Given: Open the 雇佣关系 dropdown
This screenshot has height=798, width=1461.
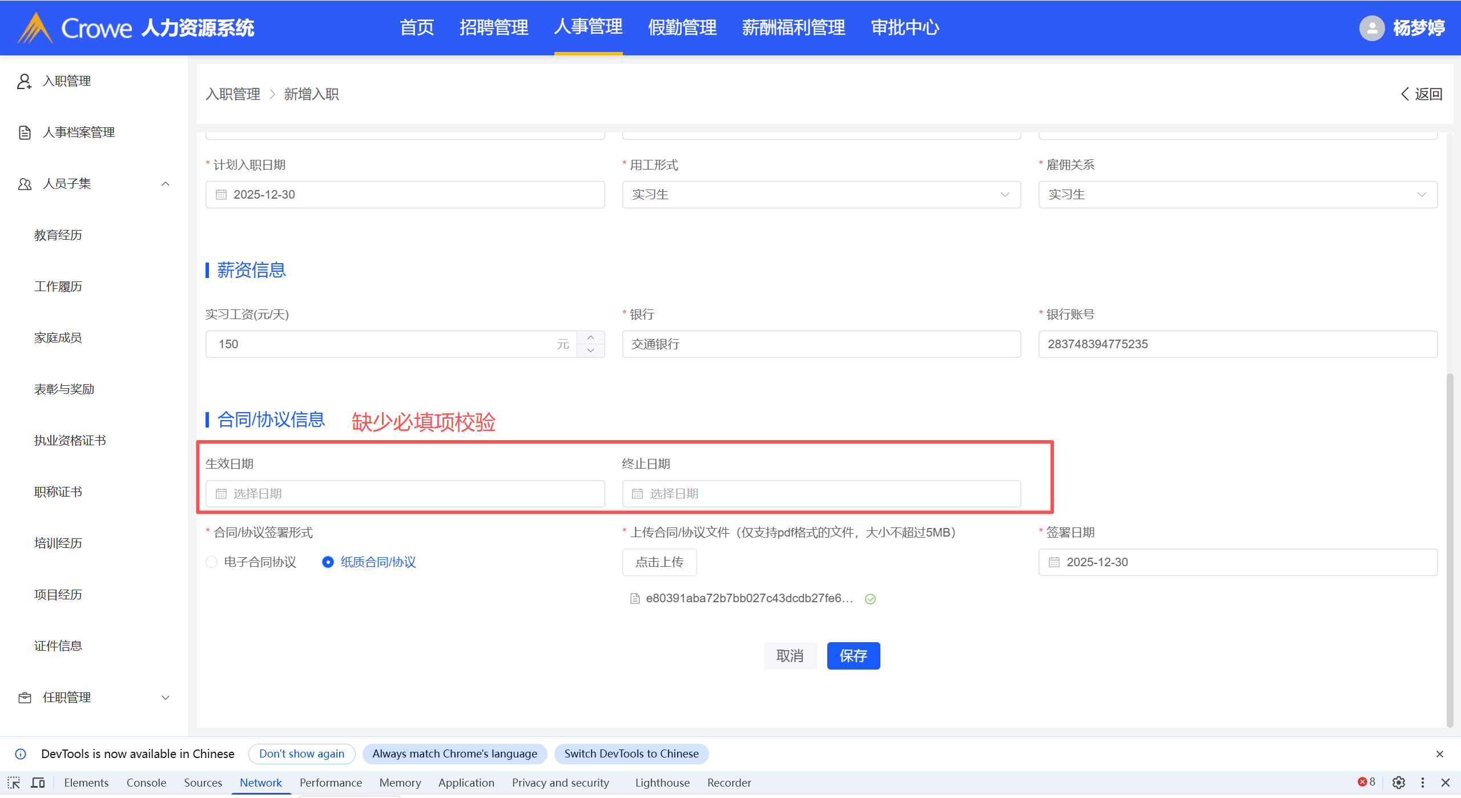Looking at the screenshot, I should pos(1237,195).
